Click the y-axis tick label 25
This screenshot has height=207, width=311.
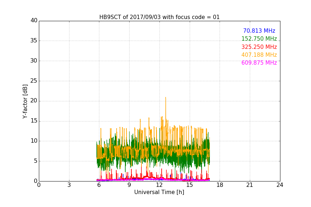coord(34,81)
